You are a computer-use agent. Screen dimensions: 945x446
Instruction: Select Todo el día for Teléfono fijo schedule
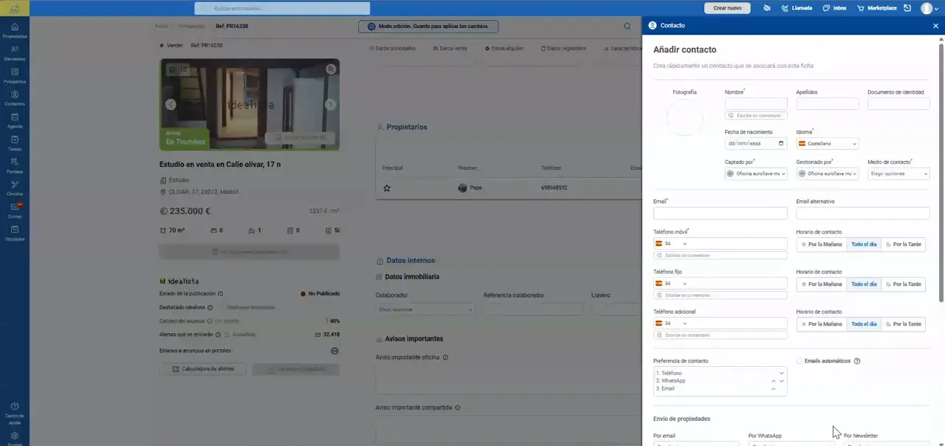pyautogui.click(x=864, y=284)
